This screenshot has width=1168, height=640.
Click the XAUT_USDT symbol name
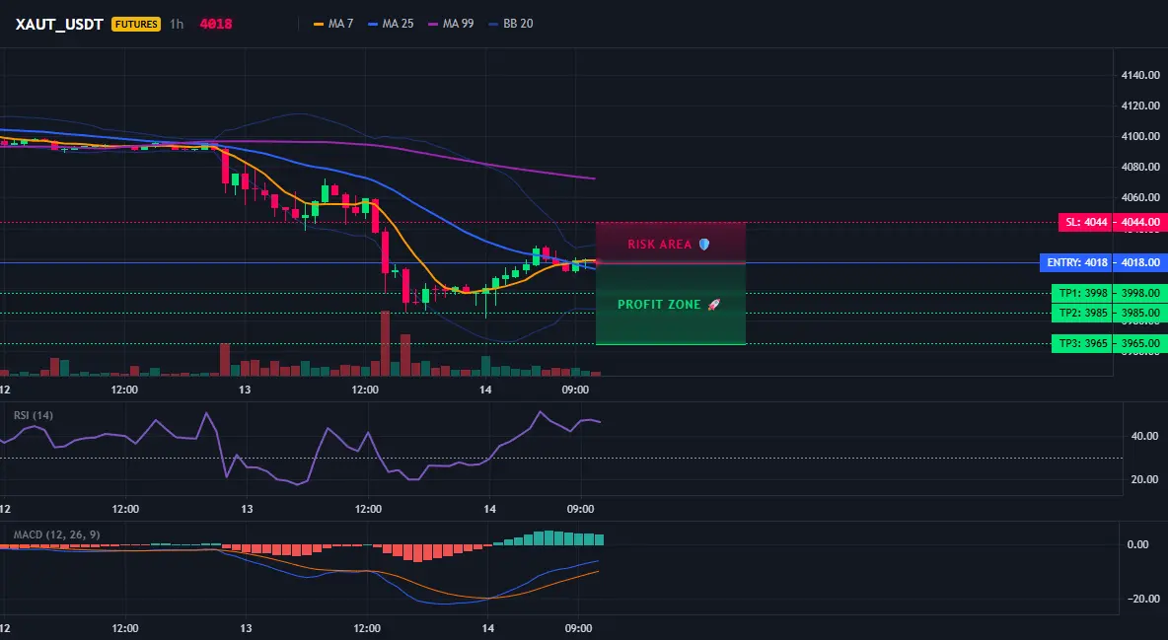(x=59, y=24)
